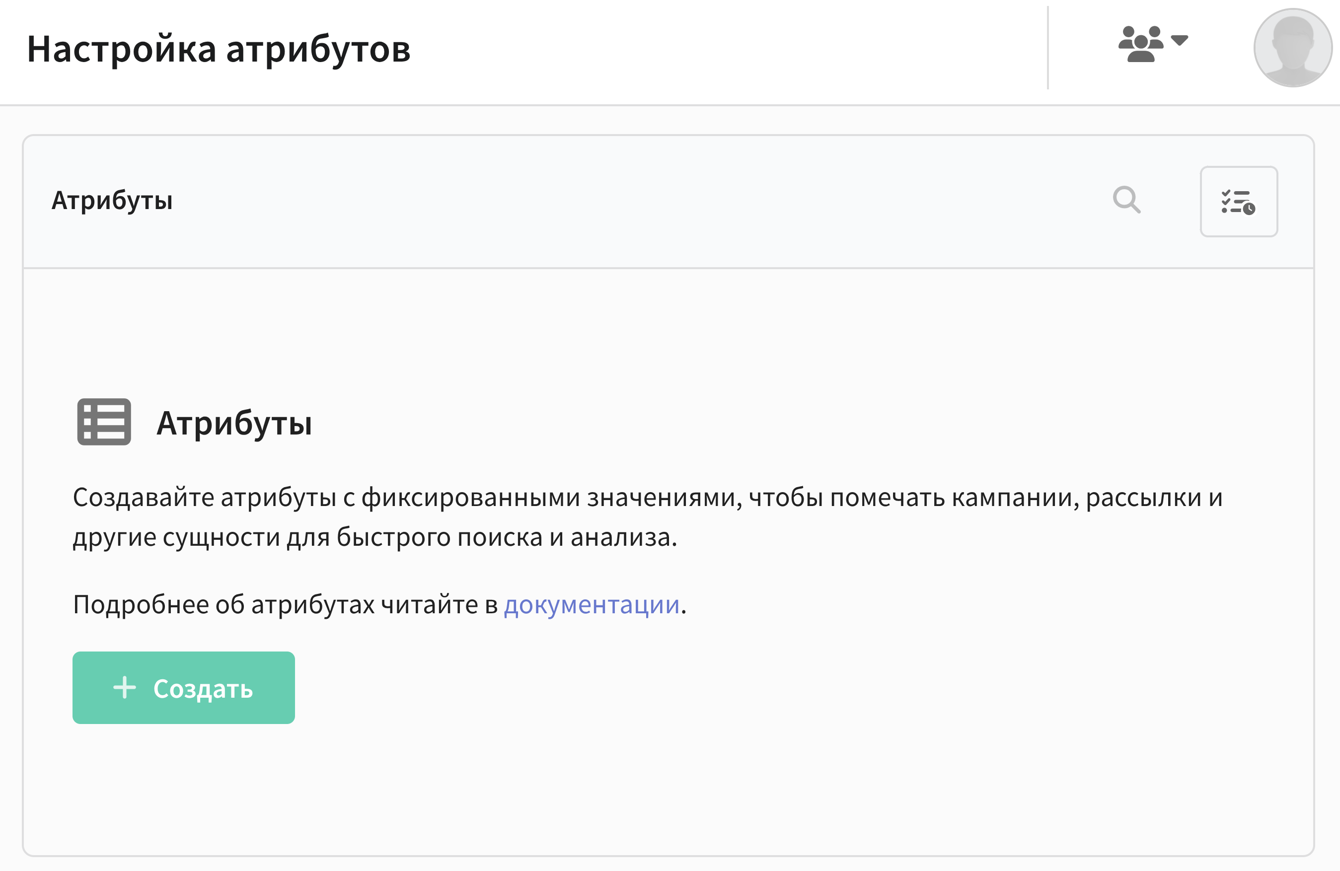Click blank header area right of page title
1340x871 pixels.
tap(732, 49)
